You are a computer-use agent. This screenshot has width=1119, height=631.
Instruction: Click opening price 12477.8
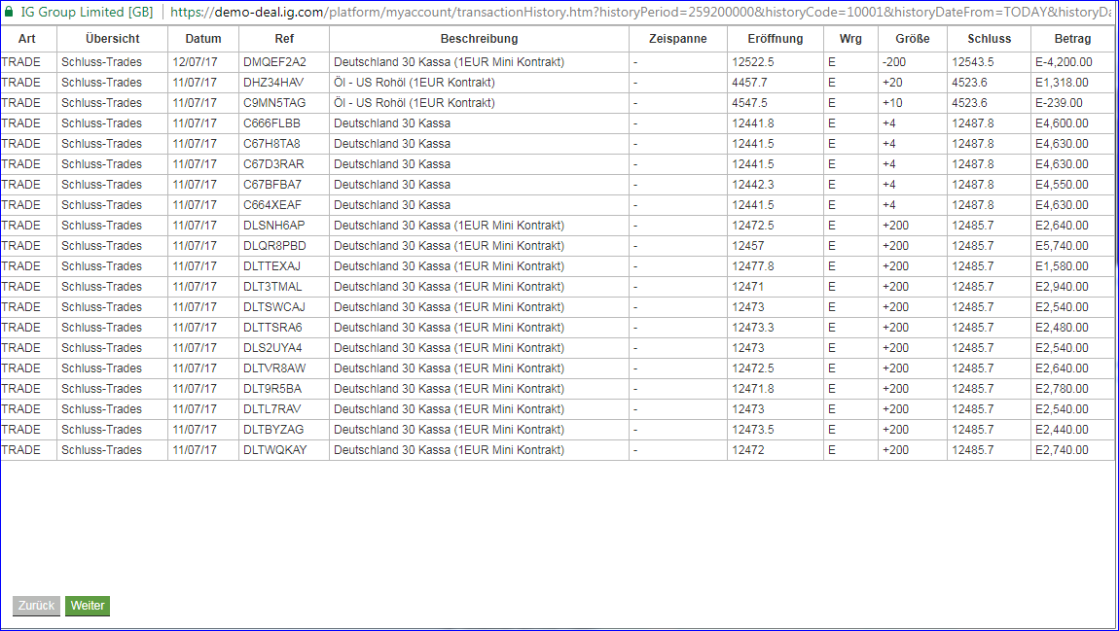click(752, 266)
